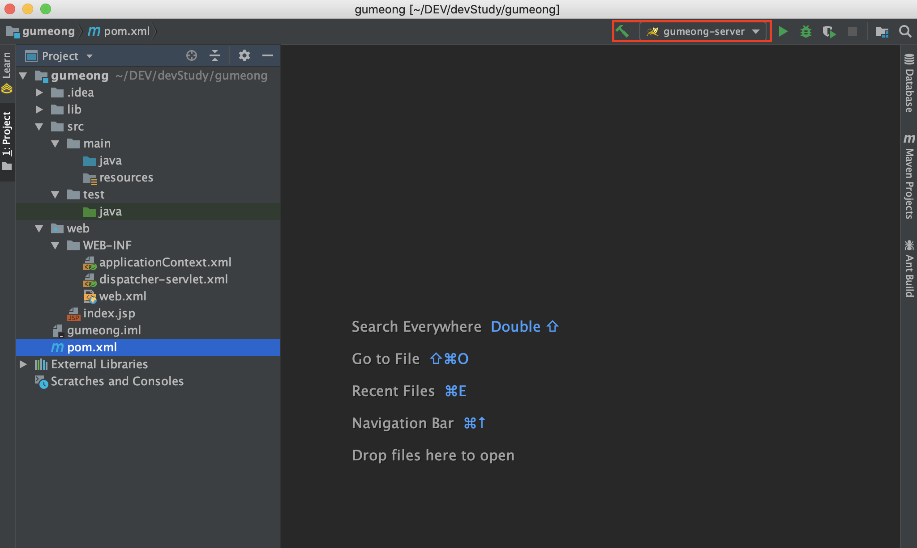Toggle the Ant Build tool window

[908, 269]
